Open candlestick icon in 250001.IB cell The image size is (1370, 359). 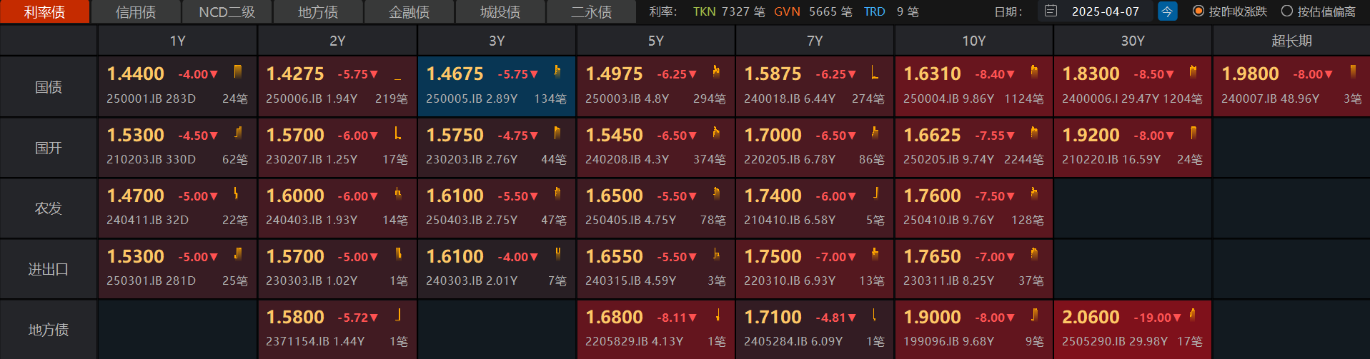[x=238, y=72]
